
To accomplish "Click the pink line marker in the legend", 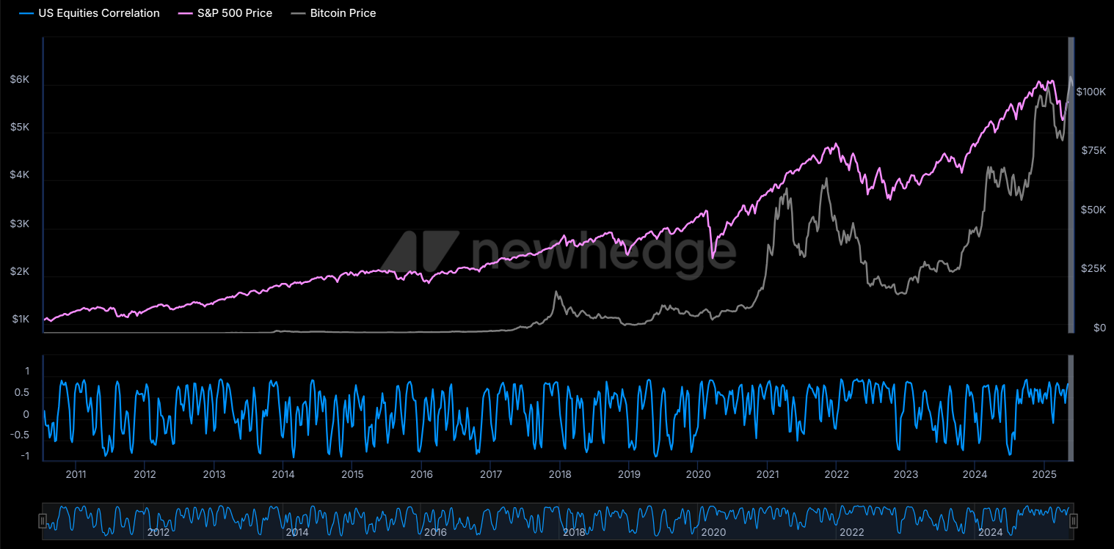I will pyautogui.click(x=184, y=13).
